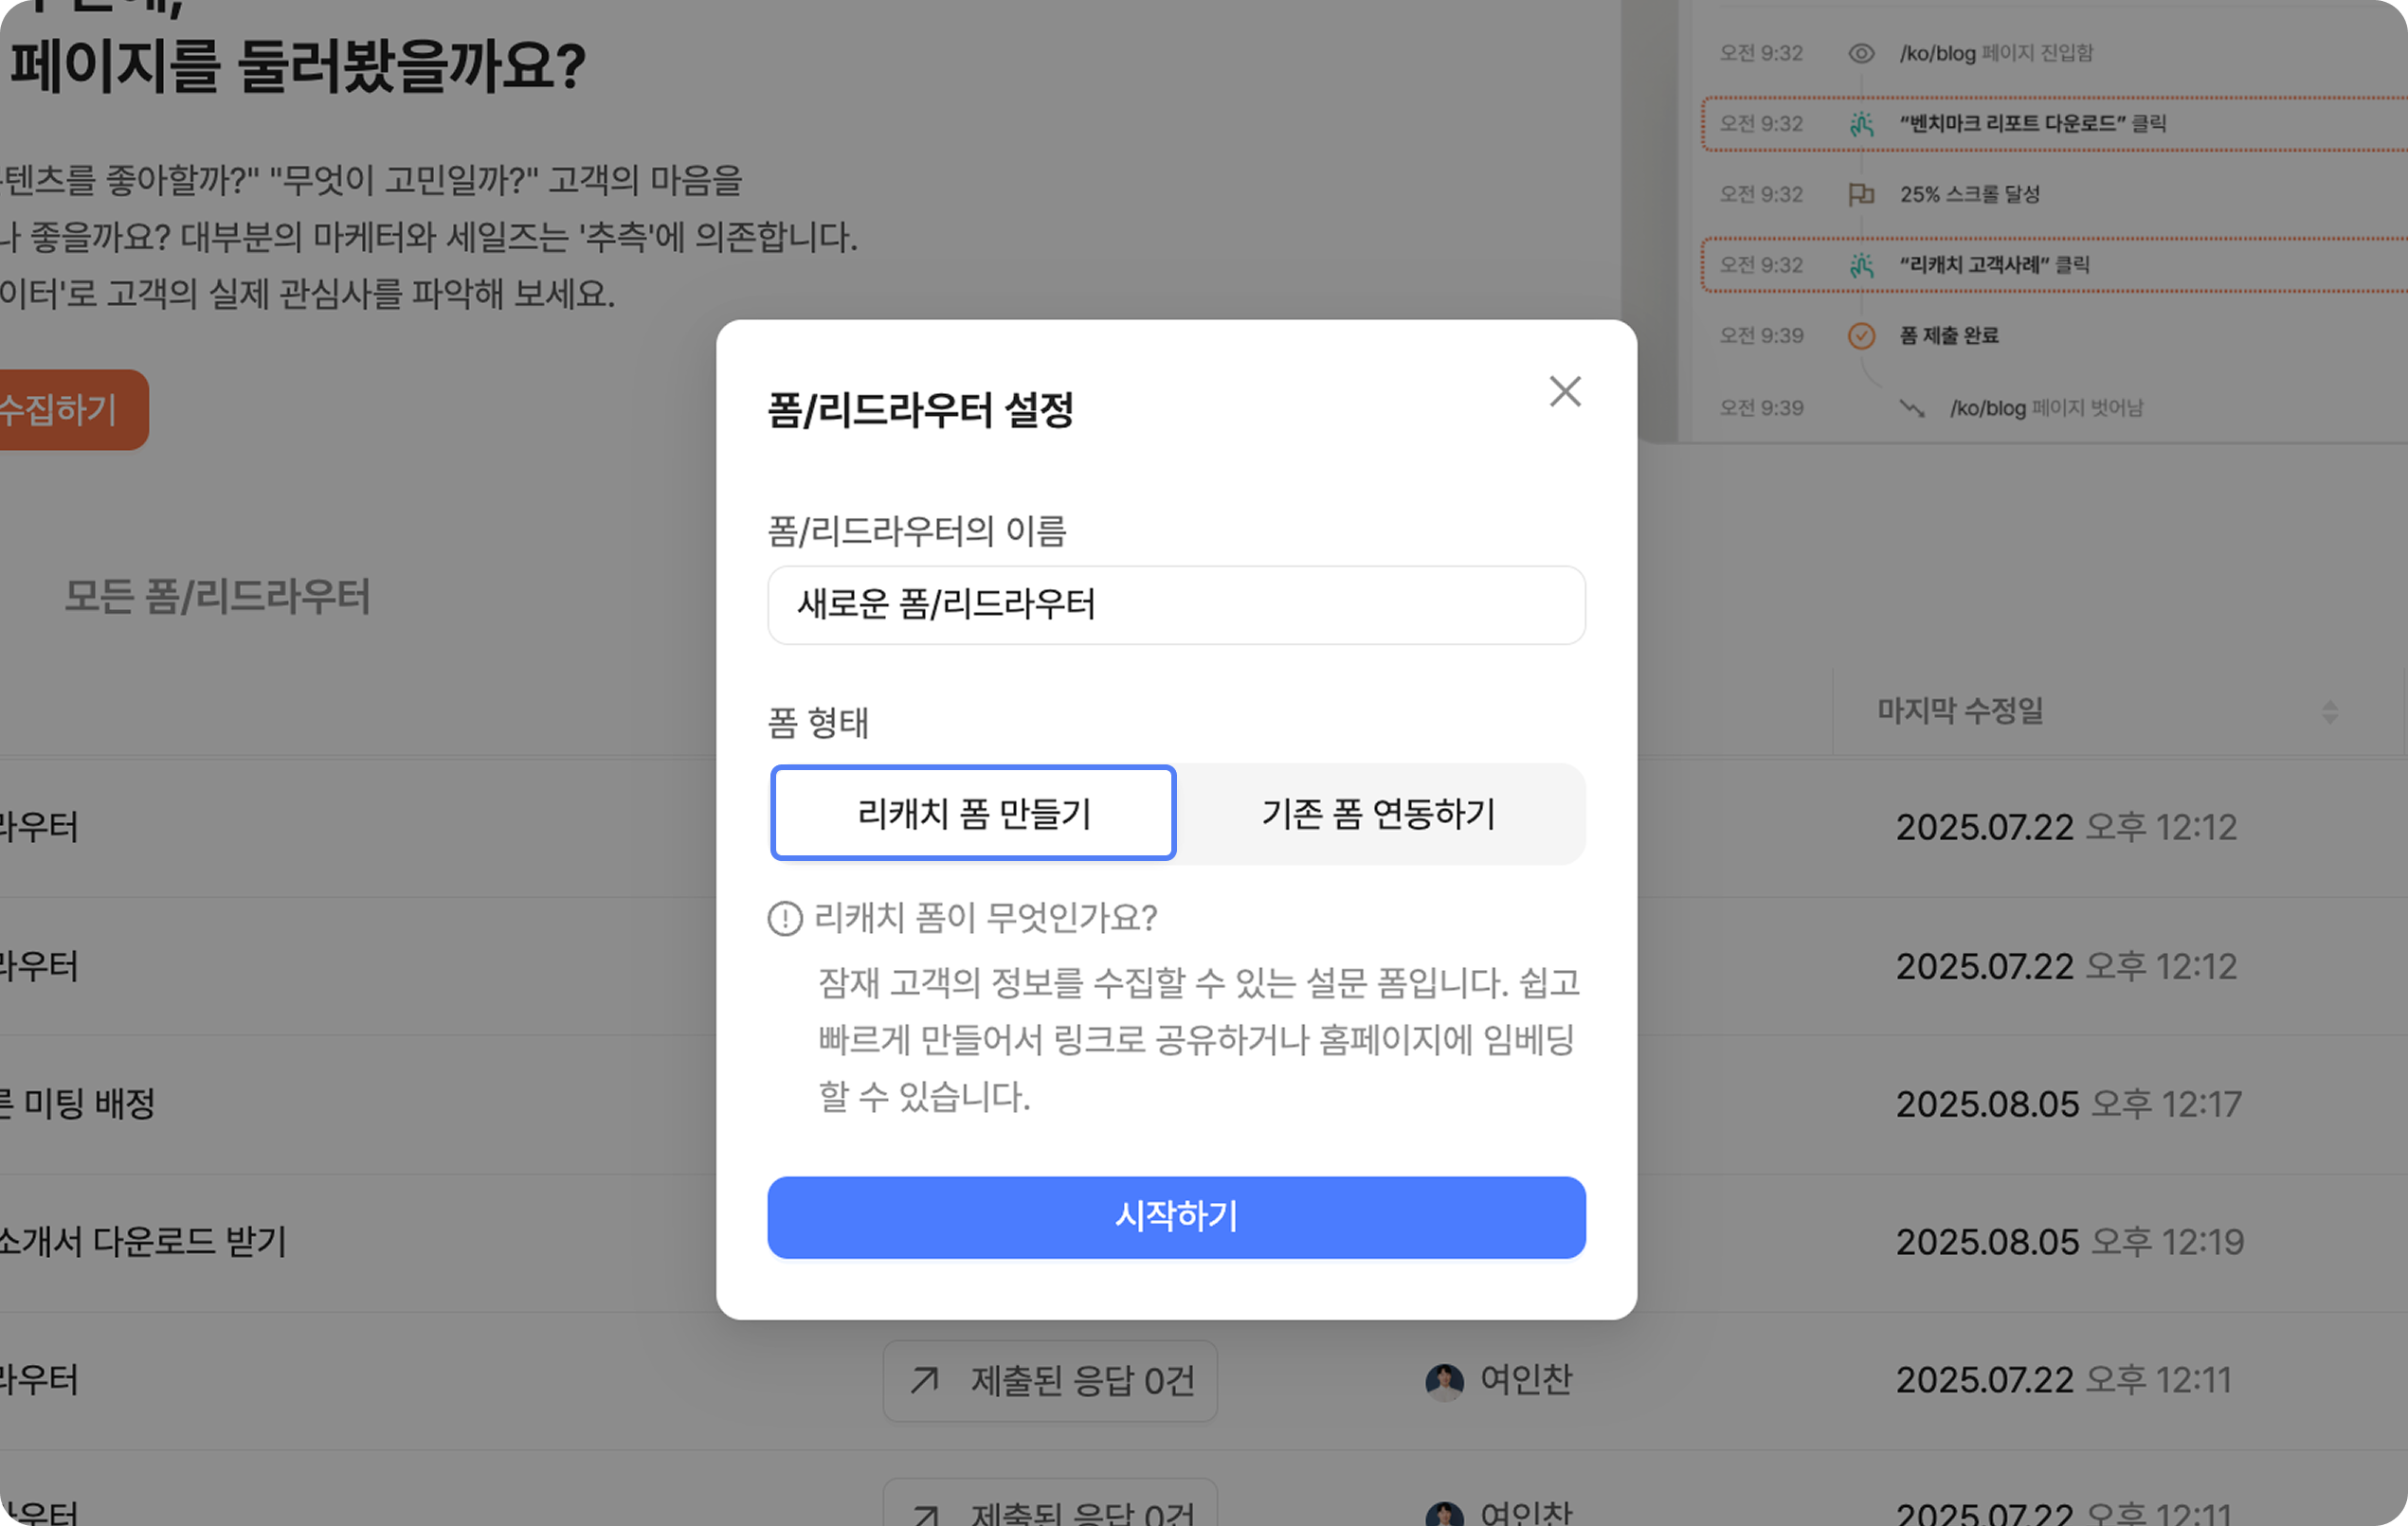This screenshot has width=2408, height=1526.
Task: Click the 폼/리드라우터 name input field
Action: (1176, 604)
